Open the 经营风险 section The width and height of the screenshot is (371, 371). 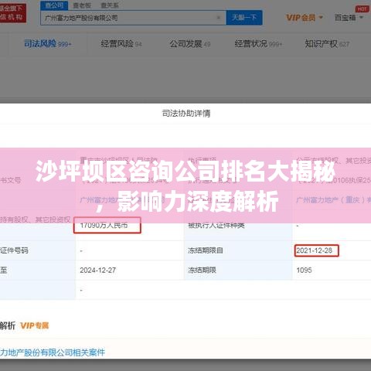pyautogui.click(x=121, y=44)
